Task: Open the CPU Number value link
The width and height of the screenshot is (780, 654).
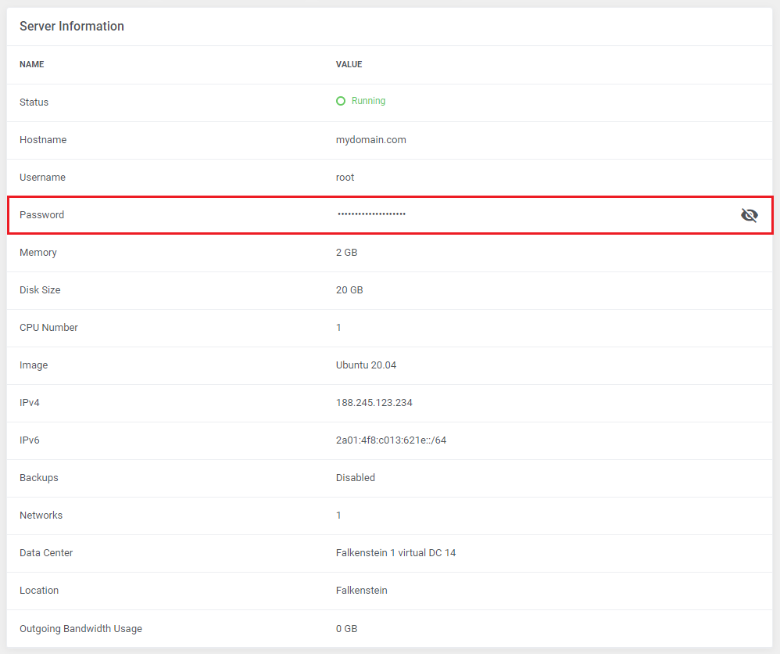Action: pos(338,328)
